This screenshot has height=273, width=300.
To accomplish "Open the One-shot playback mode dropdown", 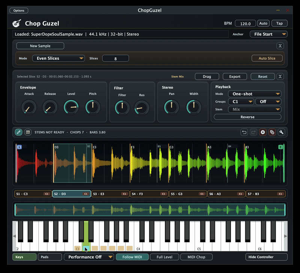I will 254,94.
